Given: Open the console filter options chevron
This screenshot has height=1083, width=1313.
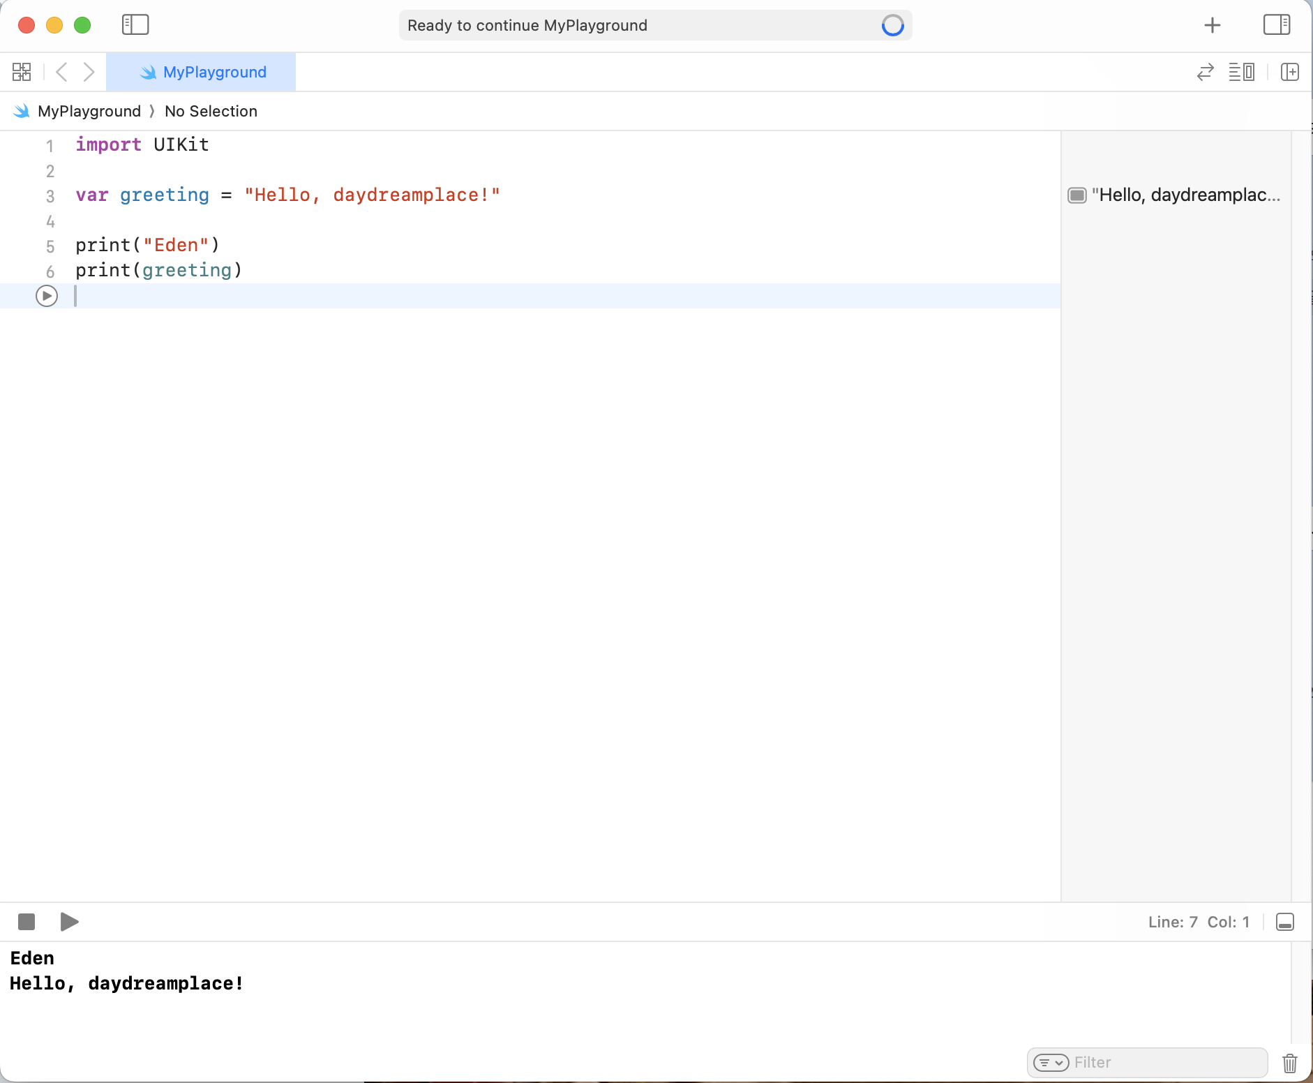Looking at the screenshot, I should [1051, 1063].
